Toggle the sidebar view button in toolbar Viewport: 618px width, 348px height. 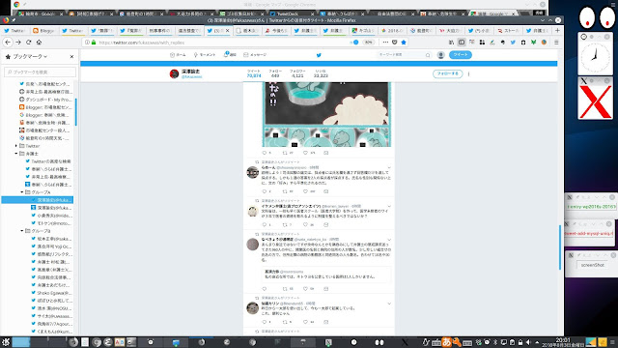tap(462, 43)
